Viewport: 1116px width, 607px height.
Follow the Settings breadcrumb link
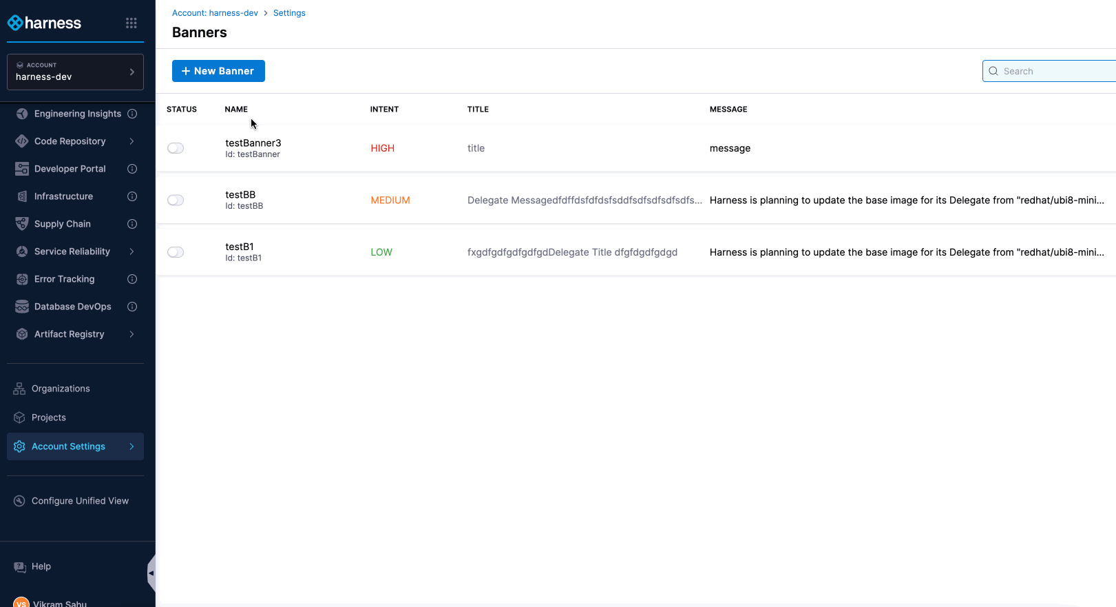(x=289, y=13)
